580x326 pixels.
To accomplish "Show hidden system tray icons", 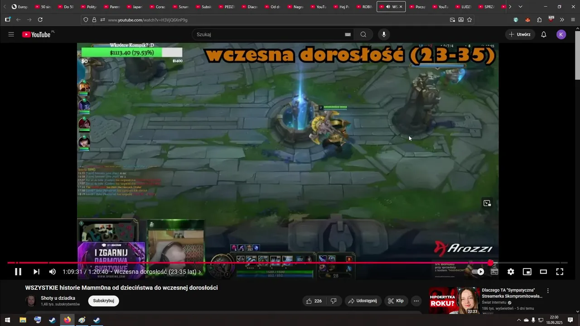I will pos(518,320).
